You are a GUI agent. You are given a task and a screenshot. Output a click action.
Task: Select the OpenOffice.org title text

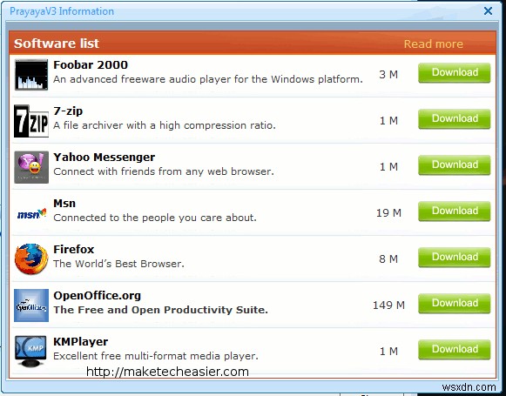pos(98,295)
